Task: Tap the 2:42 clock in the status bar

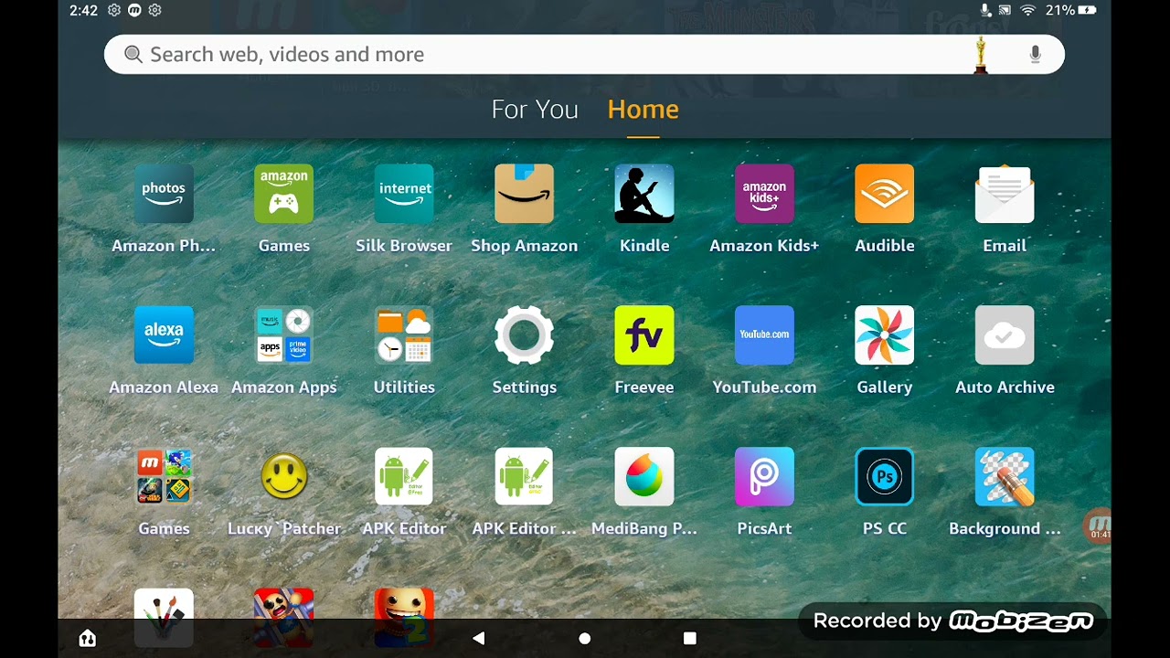Action: pos(83,10)
